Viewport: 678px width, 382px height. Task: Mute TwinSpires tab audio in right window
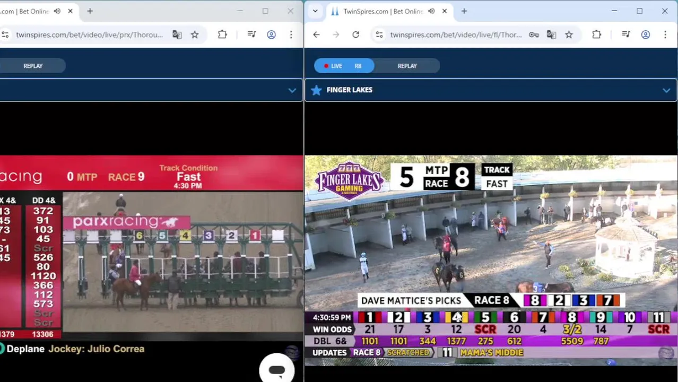[431, 11]
